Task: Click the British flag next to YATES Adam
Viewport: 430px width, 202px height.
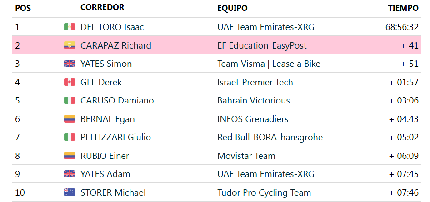Action: click(70, 174)
